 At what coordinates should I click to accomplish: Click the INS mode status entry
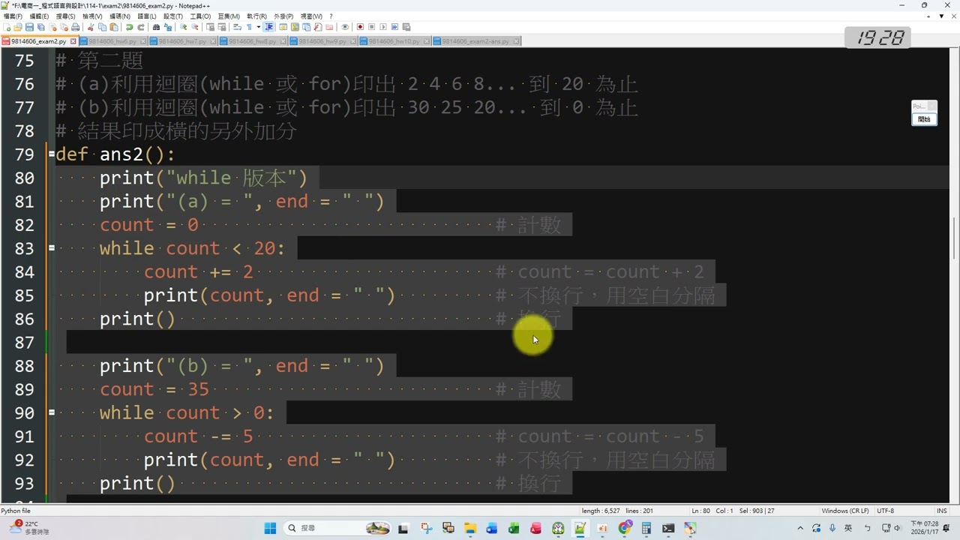(x=942, y=511)
